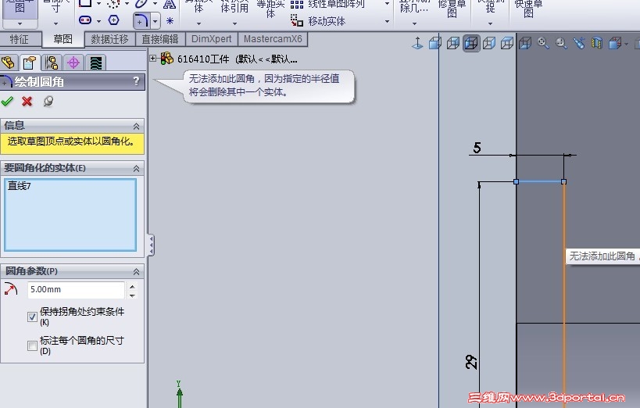
Task: Select shaded with edges display style
Action: pyautogui.click(x=435, y=43)
